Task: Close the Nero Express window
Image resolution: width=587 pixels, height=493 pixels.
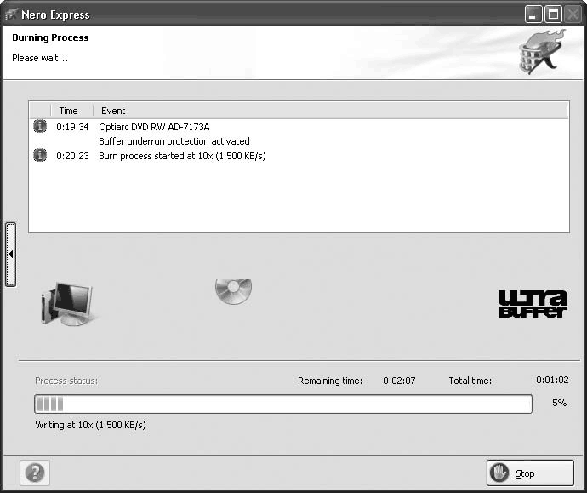Action: pos(573,14)
